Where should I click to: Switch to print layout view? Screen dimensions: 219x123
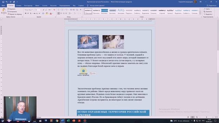tap(192, 117)
